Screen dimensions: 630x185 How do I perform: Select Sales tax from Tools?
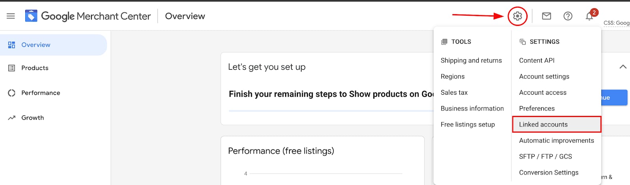(x=454, y=93)
